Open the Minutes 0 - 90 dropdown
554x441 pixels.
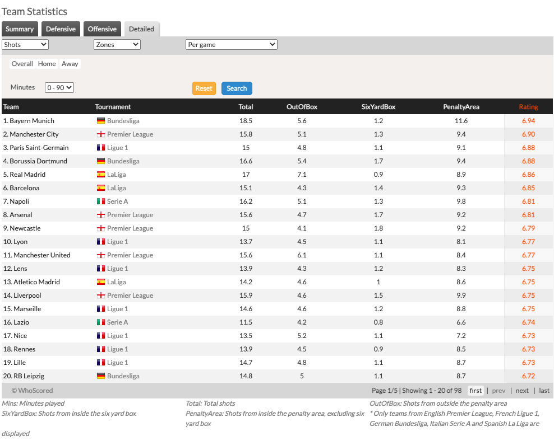click(x=59, y=87)
